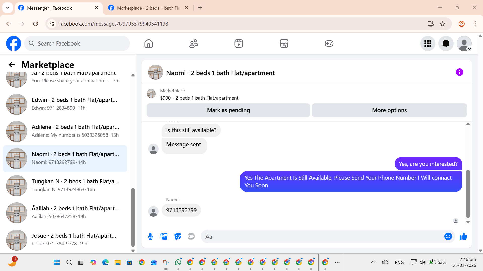Choose a sticker
This screenshot has width=483, height=271.
(x=178, y=236)
